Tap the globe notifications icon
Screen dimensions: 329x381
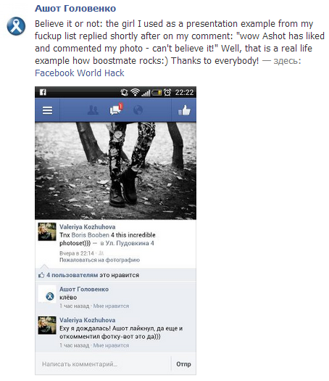(x=138, y=110)
